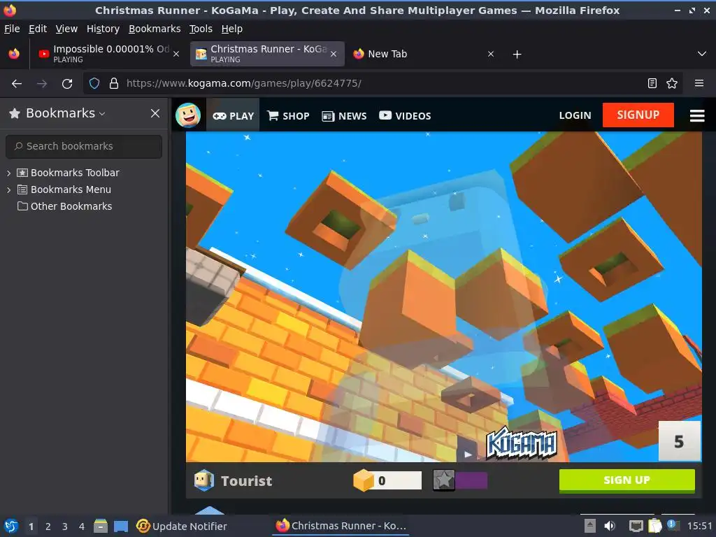Open the History menu

[x=103, y=29]
